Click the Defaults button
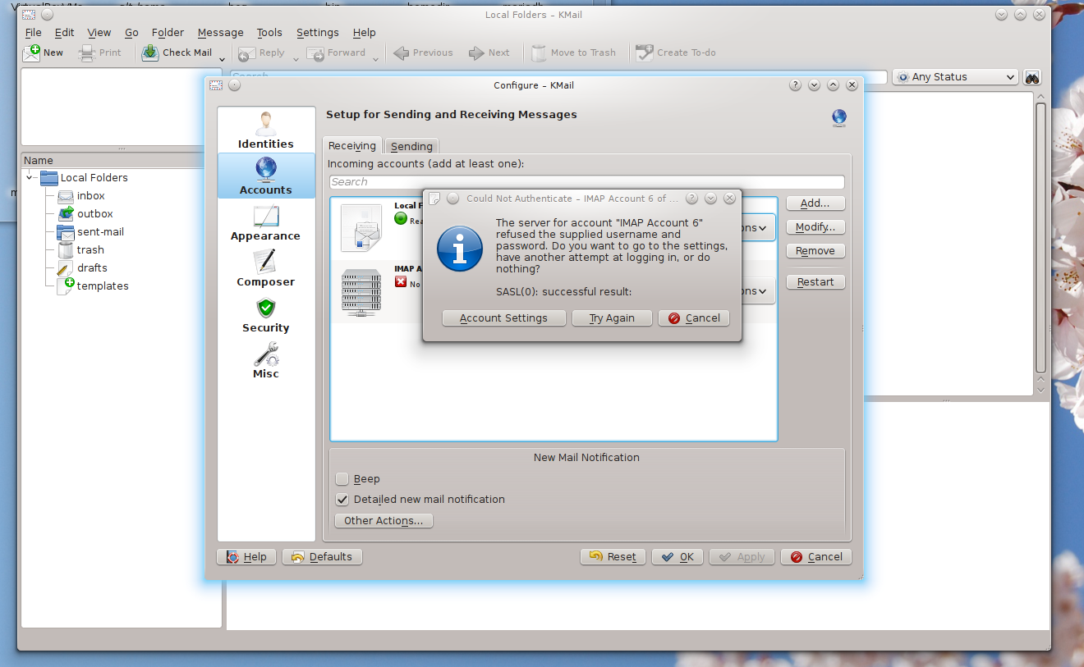 tap(322, 556)
